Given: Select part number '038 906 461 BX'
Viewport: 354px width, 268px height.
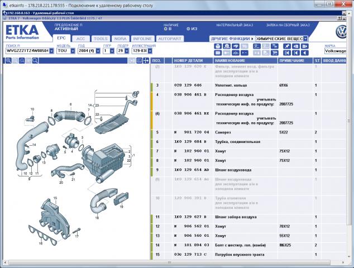Looking at the screenshot, I should click(192, 113).
